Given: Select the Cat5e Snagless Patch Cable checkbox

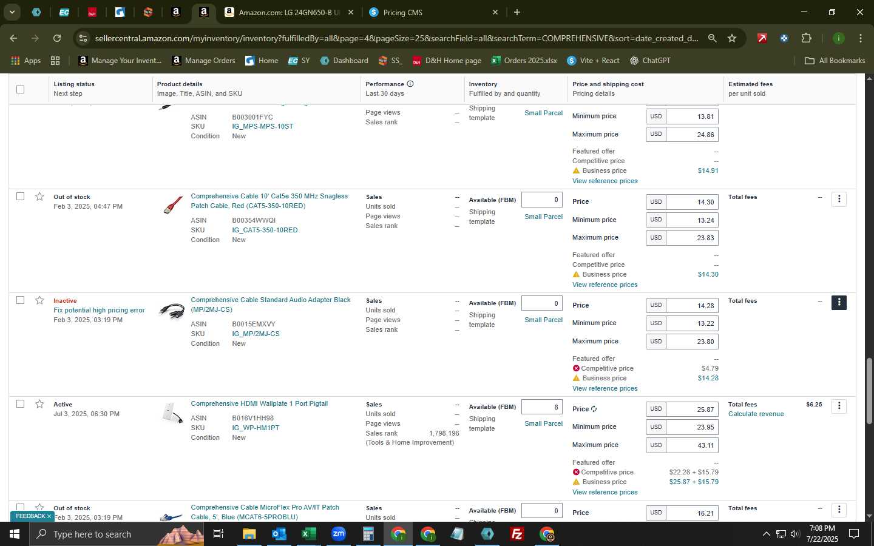Looking at the screenshot, I should pyautogui.click(x=20, y=197).
